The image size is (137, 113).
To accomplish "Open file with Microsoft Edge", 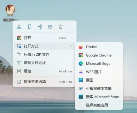I will (99, 64).
